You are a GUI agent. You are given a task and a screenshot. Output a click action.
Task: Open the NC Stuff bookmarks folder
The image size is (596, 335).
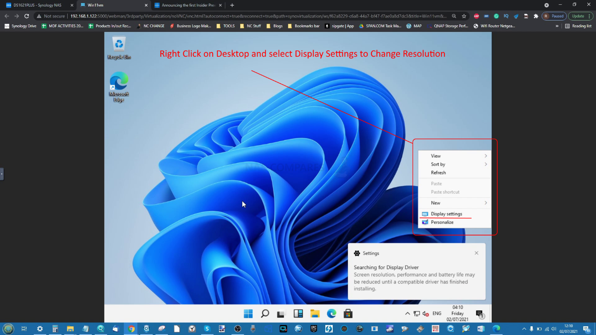[250, 26]
